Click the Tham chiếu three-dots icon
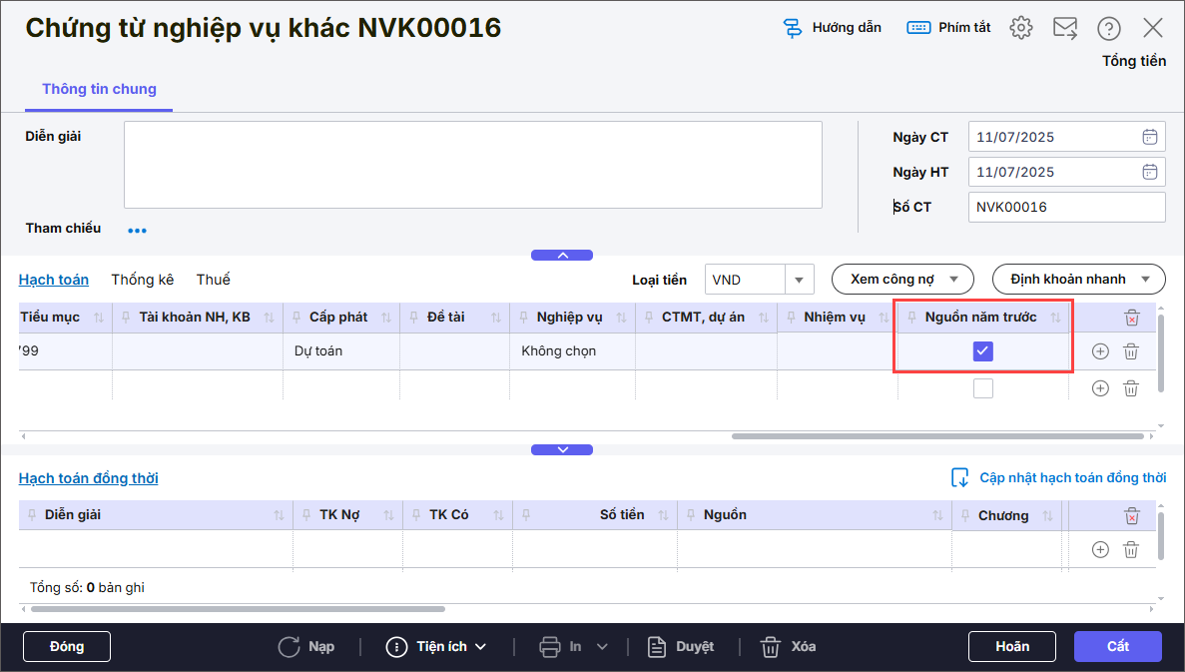This screenshot has height=672, width=1185. click(137, 230)
